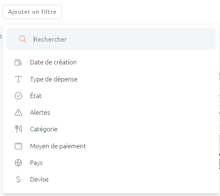This screenshot has height=196, width=220.
Task: Click the T-shaped type icon
Action: pos(18,79)
